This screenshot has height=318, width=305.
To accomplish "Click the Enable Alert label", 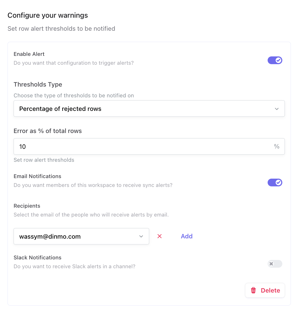I will 29,54.
